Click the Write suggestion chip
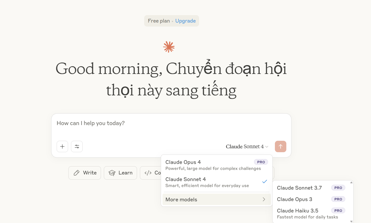The width and height of the screenshot is (371, 223). (85, 173)
